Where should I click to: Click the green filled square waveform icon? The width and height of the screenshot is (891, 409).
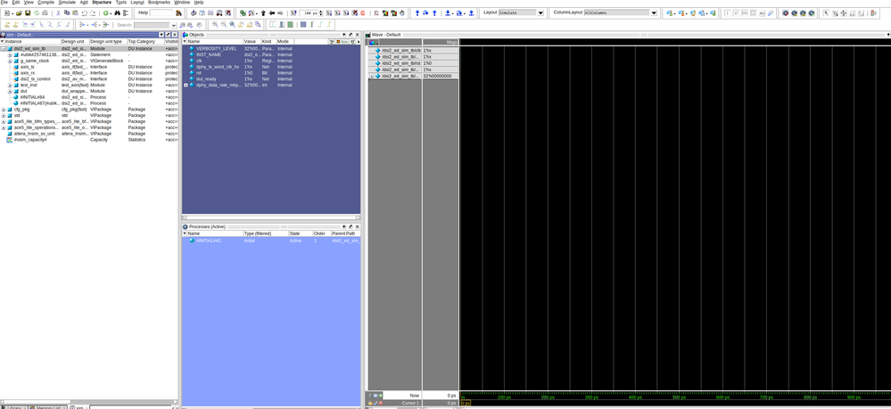290,24
